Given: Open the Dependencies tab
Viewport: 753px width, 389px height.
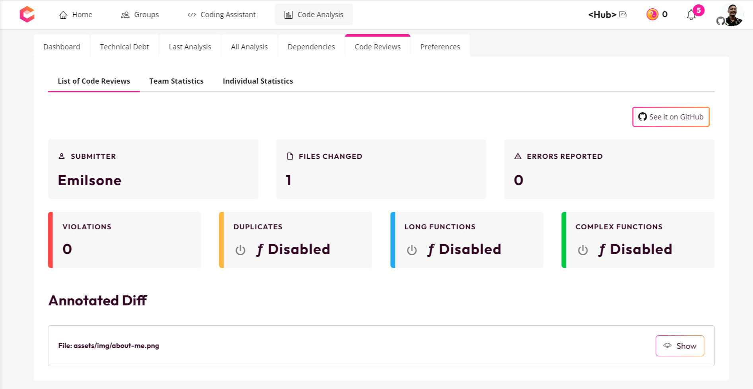Looking at the screenshot, I should (x=311, y=47).
